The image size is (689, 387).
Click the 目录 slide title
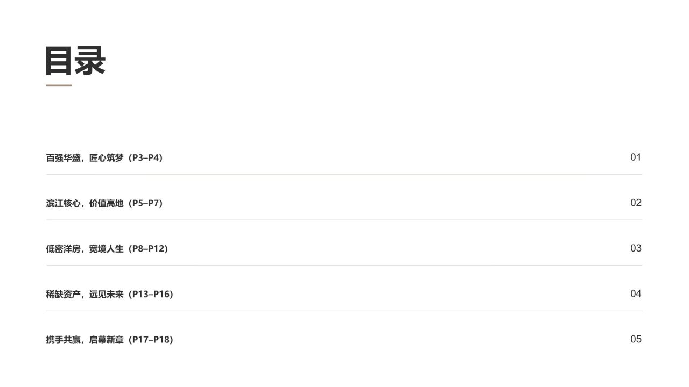point(75,60)
